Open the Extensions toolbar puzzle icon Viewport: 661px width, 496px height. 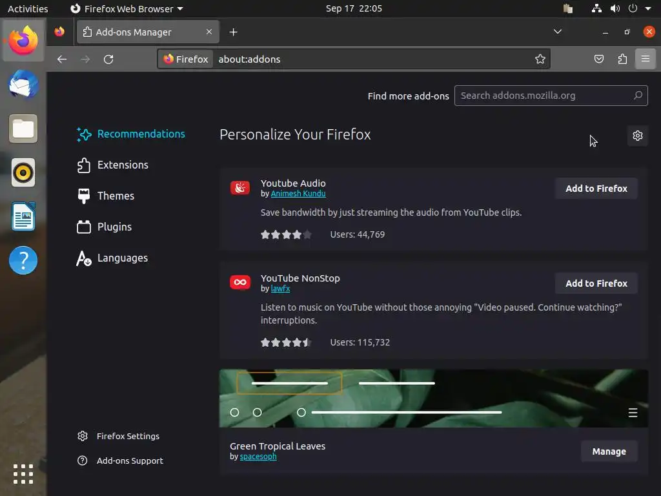622,59
